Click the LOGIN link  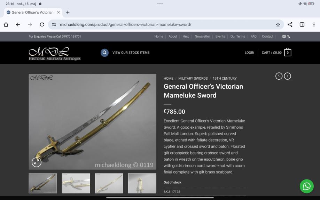tap(249, 53)
